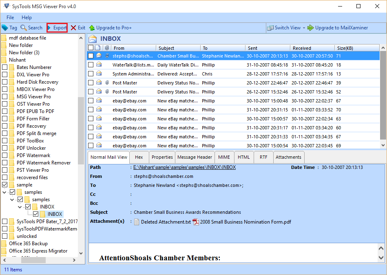Open Switch View options
This screenshot has width=387, height=275.
click(x=286, y=28)
